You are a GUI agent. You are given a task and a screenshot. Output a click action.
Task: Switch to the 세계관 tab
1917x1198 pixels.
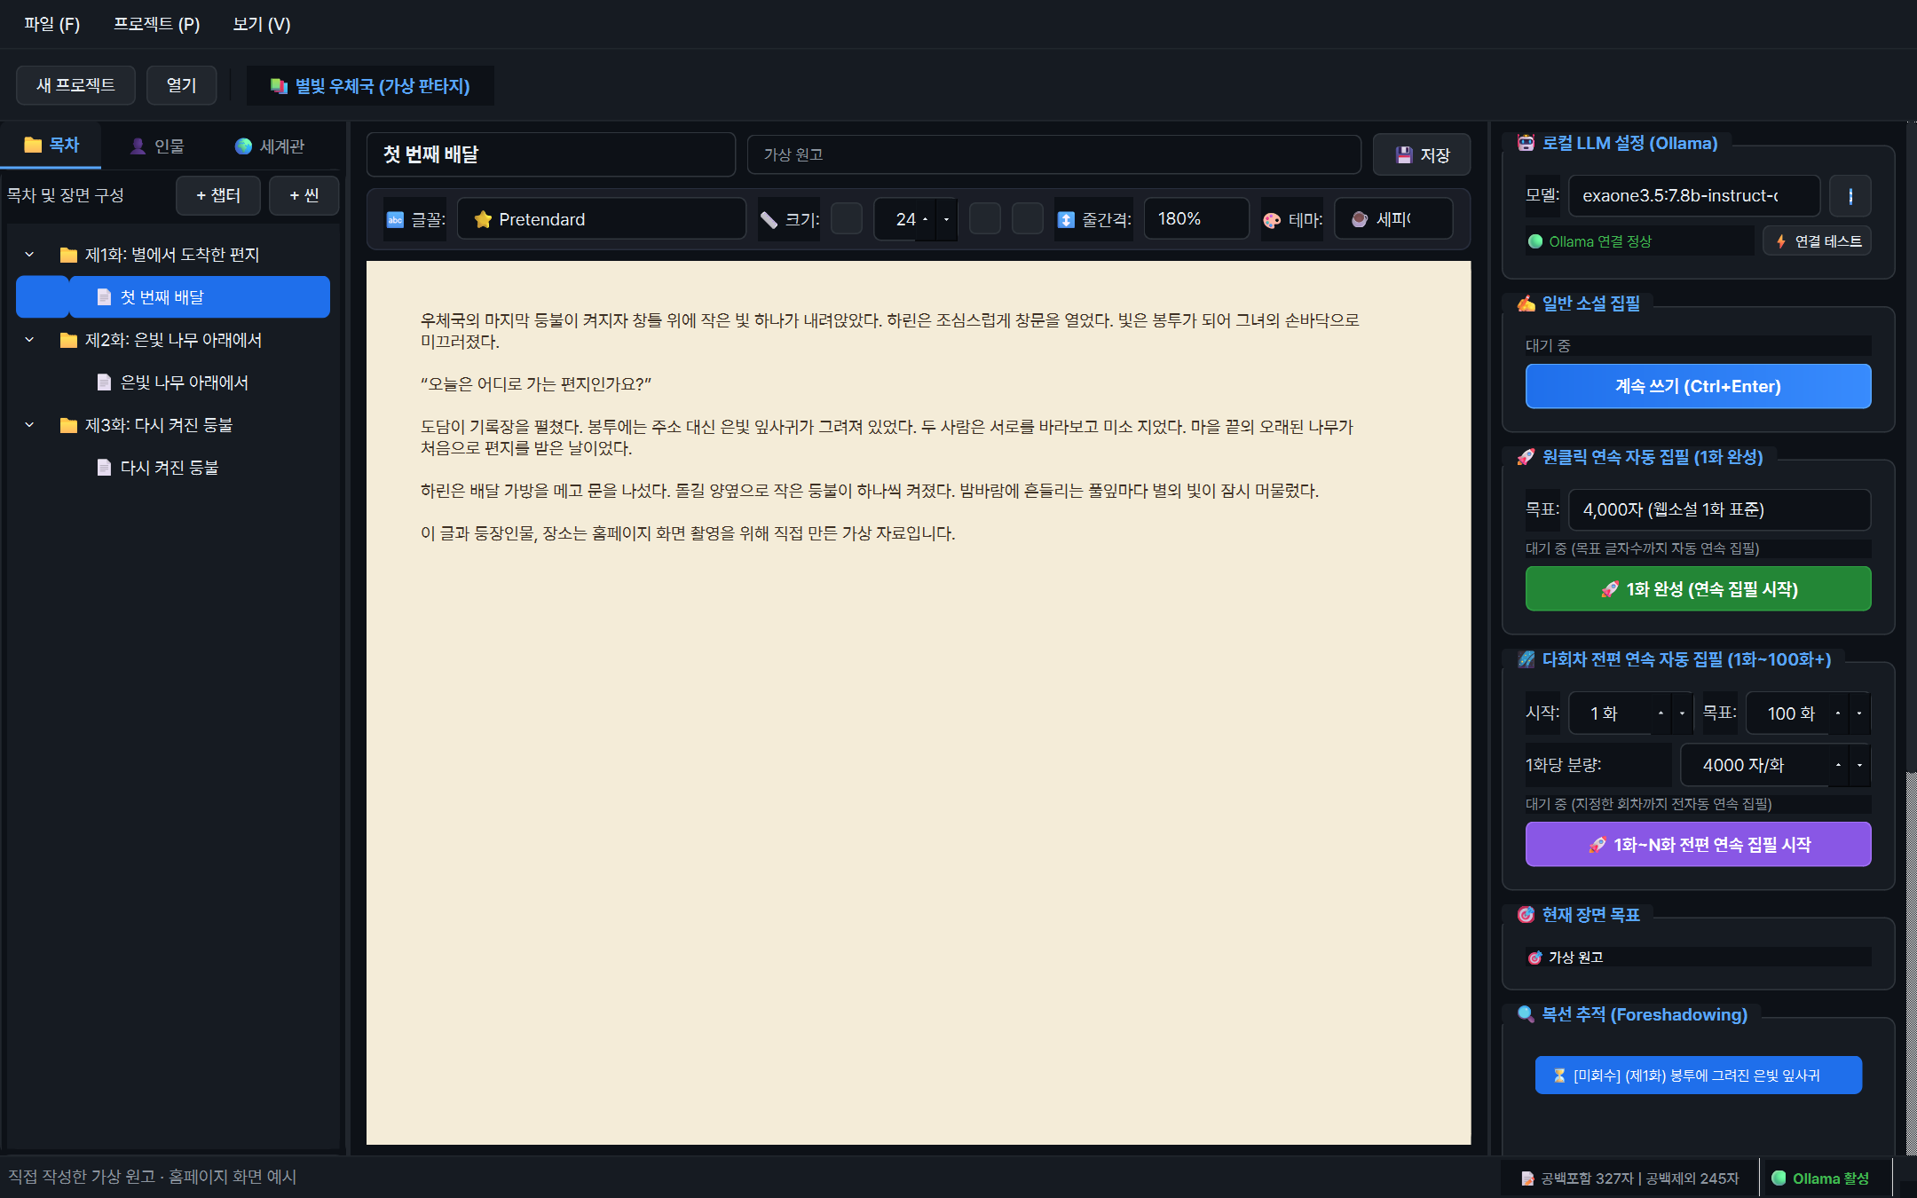click(x=270, y=146)
